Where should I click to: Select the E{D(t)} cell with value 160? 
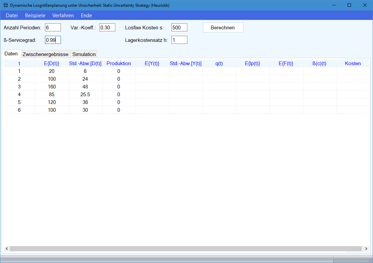pos(51,87)
